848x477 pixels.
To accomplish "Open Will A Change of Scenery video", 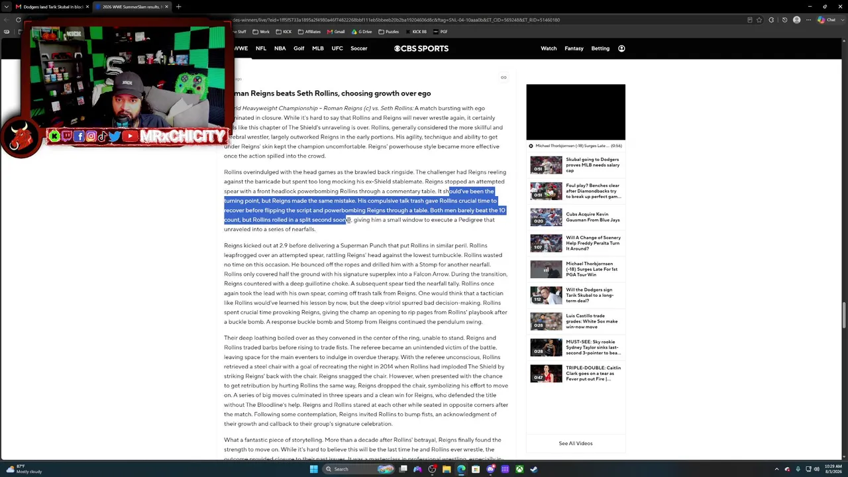I will coord(576,243).
